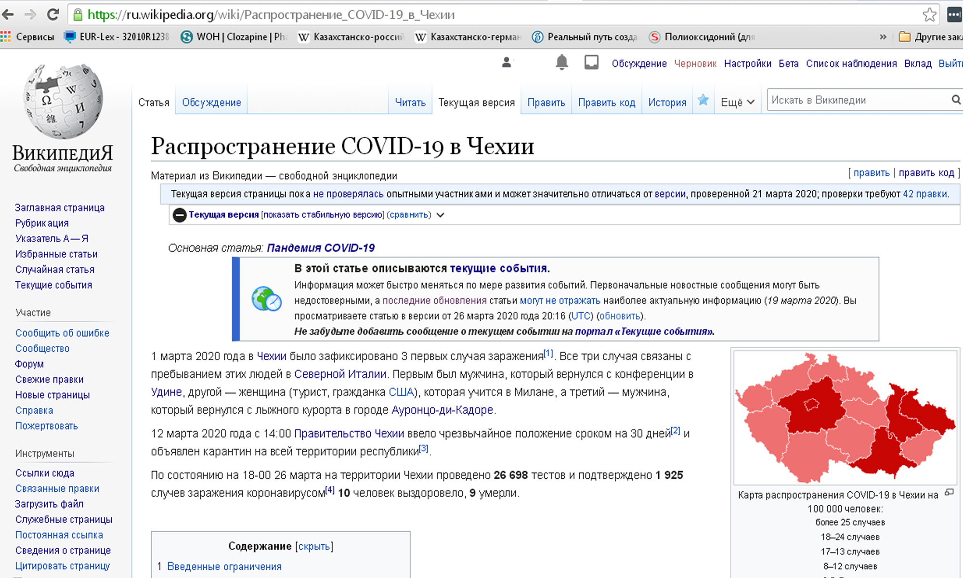963x578 pixels.
Task: Open Свежие правки in sidebar
Action: point(49,380)
